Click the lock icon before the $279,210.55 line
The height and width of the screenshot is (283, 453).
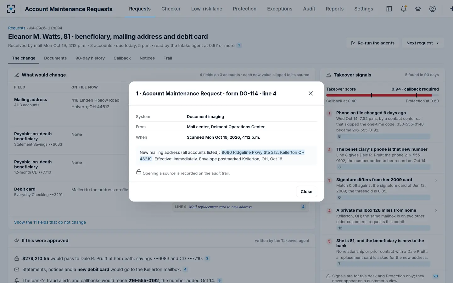17,258
